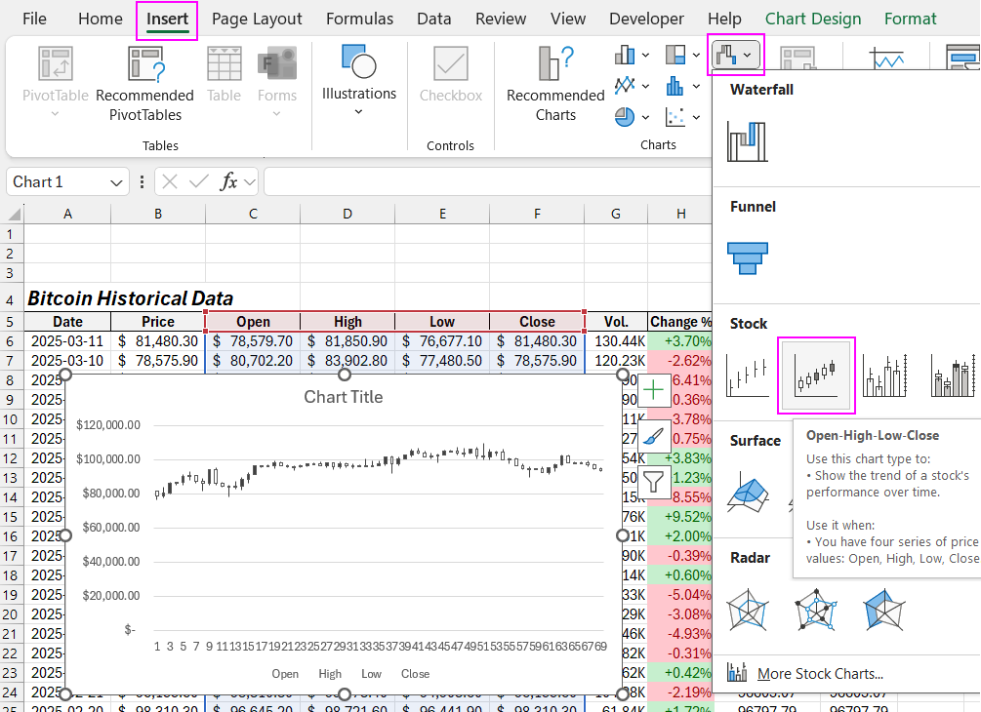Viewport: 981px width, 712px height.
Task: Open the Page Layout tab
Action: [257, 18]
